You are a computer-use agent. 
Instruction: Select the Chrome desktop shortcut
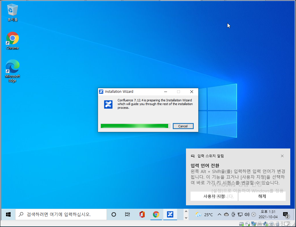pos(12,41)
